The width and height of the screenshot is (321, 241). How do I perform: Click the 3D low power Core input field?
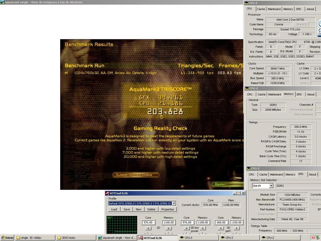[187, 222]
